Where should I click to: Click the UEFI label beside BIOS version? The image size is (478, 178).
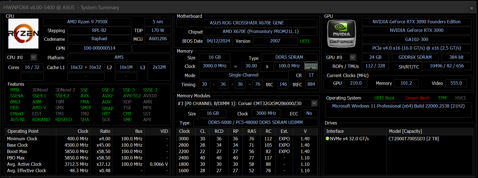coord(304,41)
